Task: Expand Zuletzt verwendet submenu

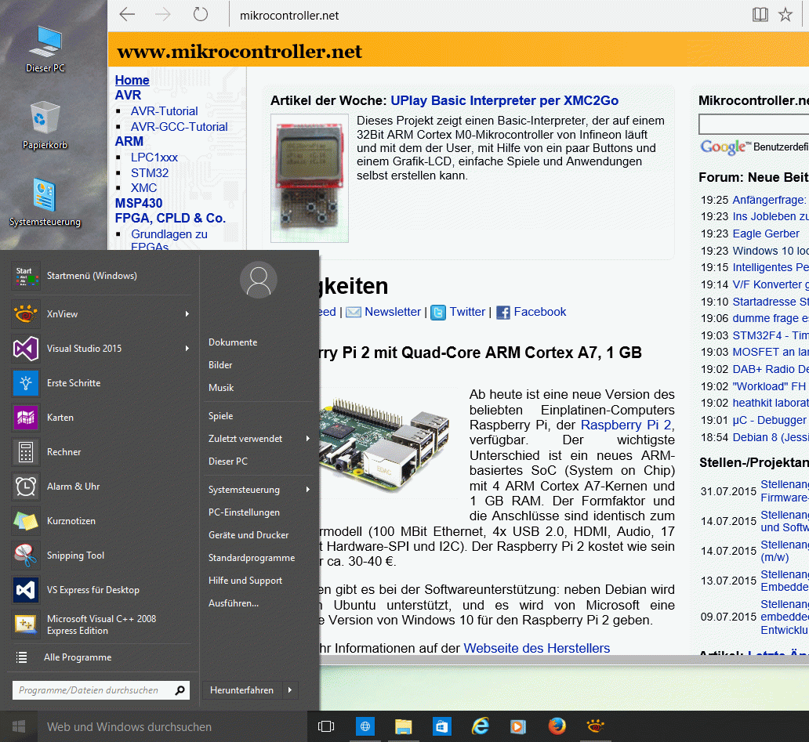Action: (307, 439)
